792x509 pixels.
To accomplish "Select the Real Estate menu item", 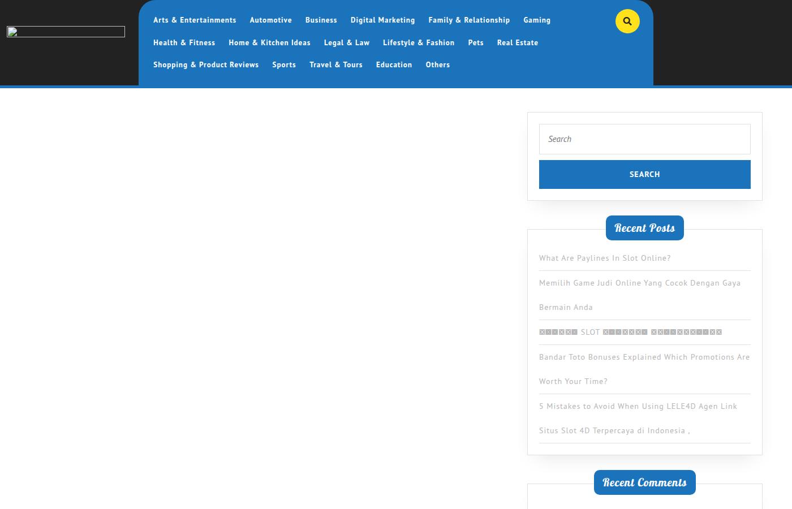I will click(518, 42).
